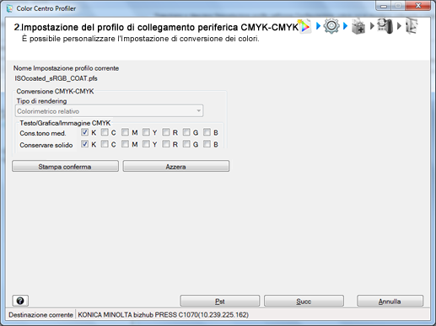The height and width of the screenshot is (326, 436).
Task: Enable G in the Conservare solido row
Action: pos(186,144)
